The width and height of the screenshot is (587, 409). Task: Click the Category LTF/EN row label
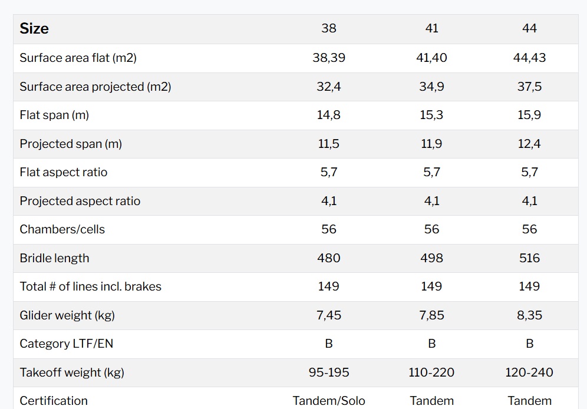(x=66, y=344)
